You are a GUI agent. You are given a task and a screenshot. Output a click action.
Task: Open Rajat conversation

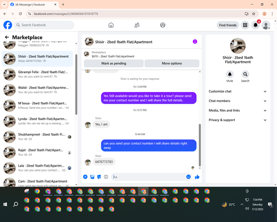point(37,152)
